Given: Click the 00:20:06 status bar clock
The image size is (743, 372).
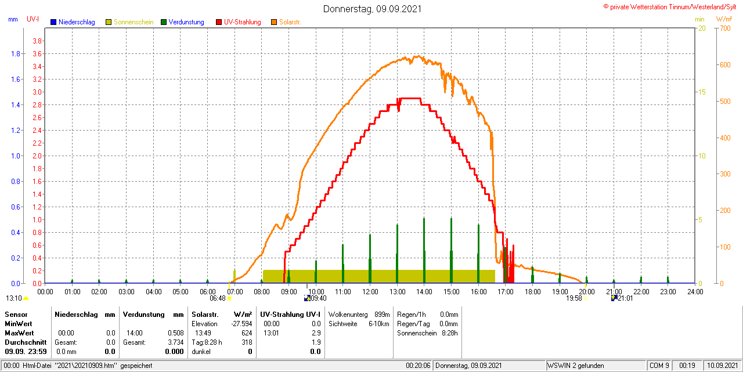Looking at the screenshot, I should click(418, 366).
